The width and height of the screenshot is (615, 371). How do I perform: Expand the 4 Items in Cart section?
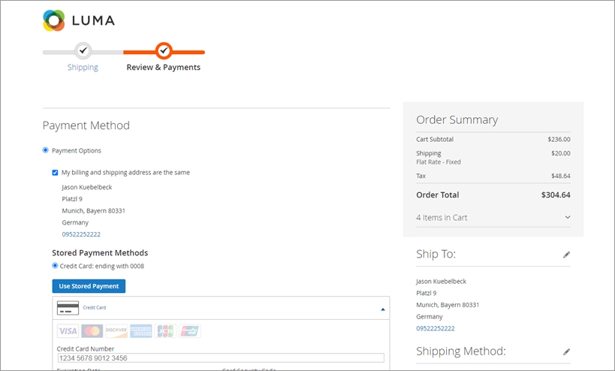click(567, 218)
